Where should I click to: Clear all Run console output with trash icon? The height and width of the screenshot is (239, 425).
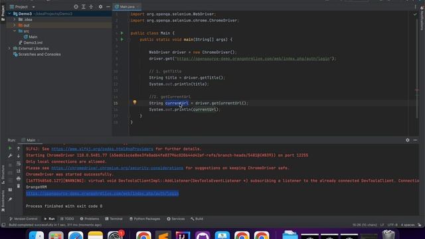[19, 186]
